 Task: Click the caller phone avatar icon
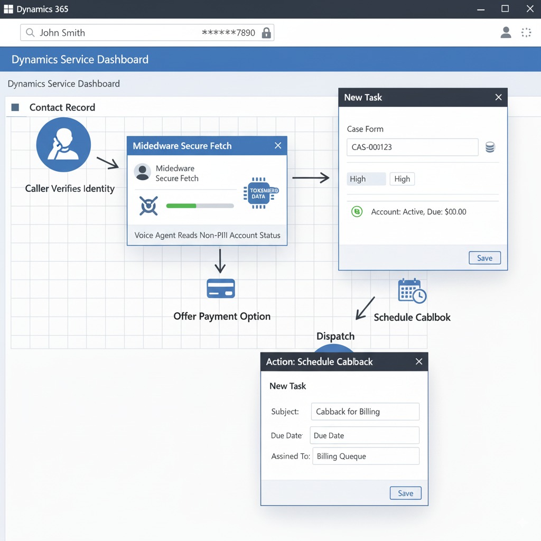(x=63, y=145)
